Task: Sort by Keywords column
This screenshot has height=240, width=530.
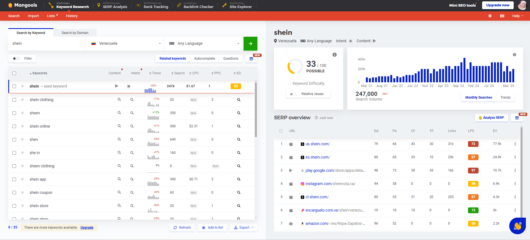Action: click(38, 73)
